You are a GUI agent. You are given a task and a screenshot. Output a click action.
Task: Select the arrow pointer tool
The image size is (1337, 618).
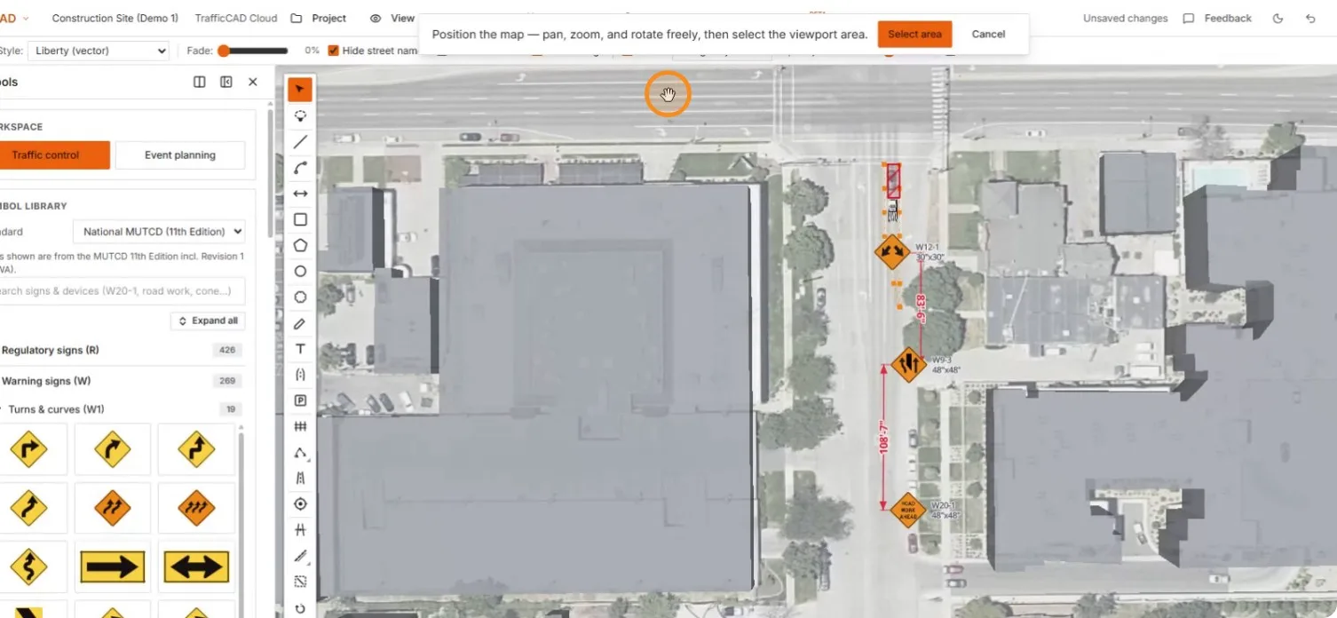click(300, 89)
